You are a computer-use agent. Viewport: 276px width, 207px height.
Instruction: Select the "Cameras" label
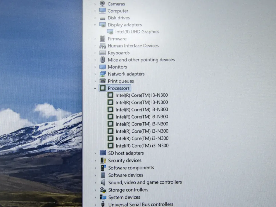click(x=116, y=4)
